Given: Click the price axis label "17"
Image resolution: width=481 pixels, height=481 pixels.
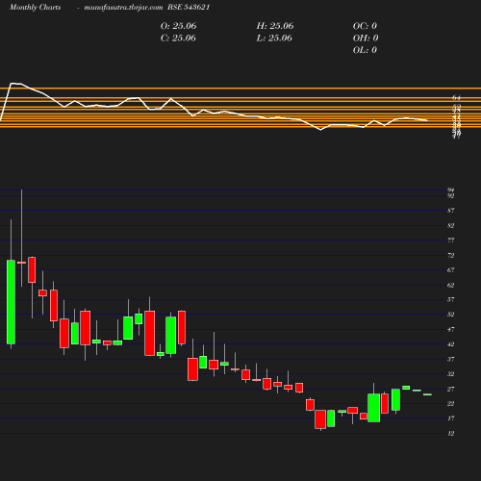Looking at the screenshot, I should (451, 418).
